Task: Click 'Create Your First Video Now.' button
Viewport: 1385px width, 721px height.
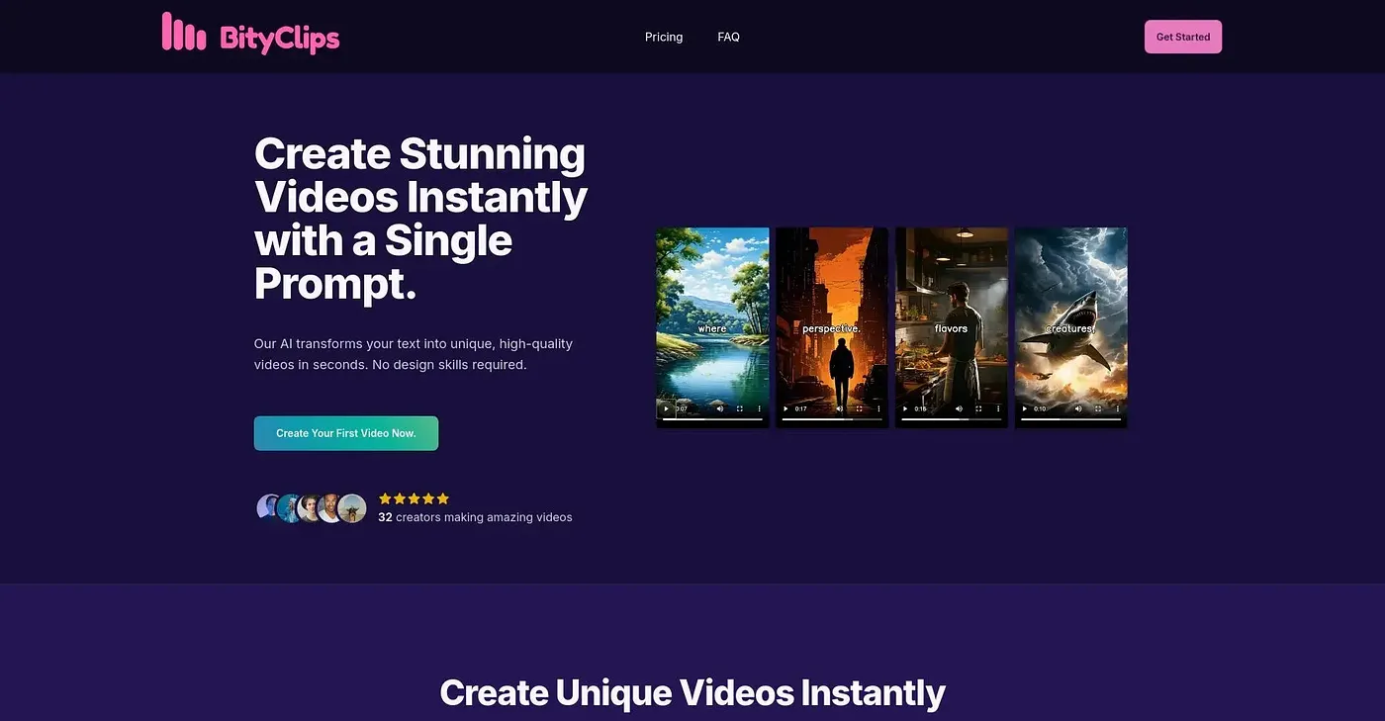Action: [x=346, y=433]
